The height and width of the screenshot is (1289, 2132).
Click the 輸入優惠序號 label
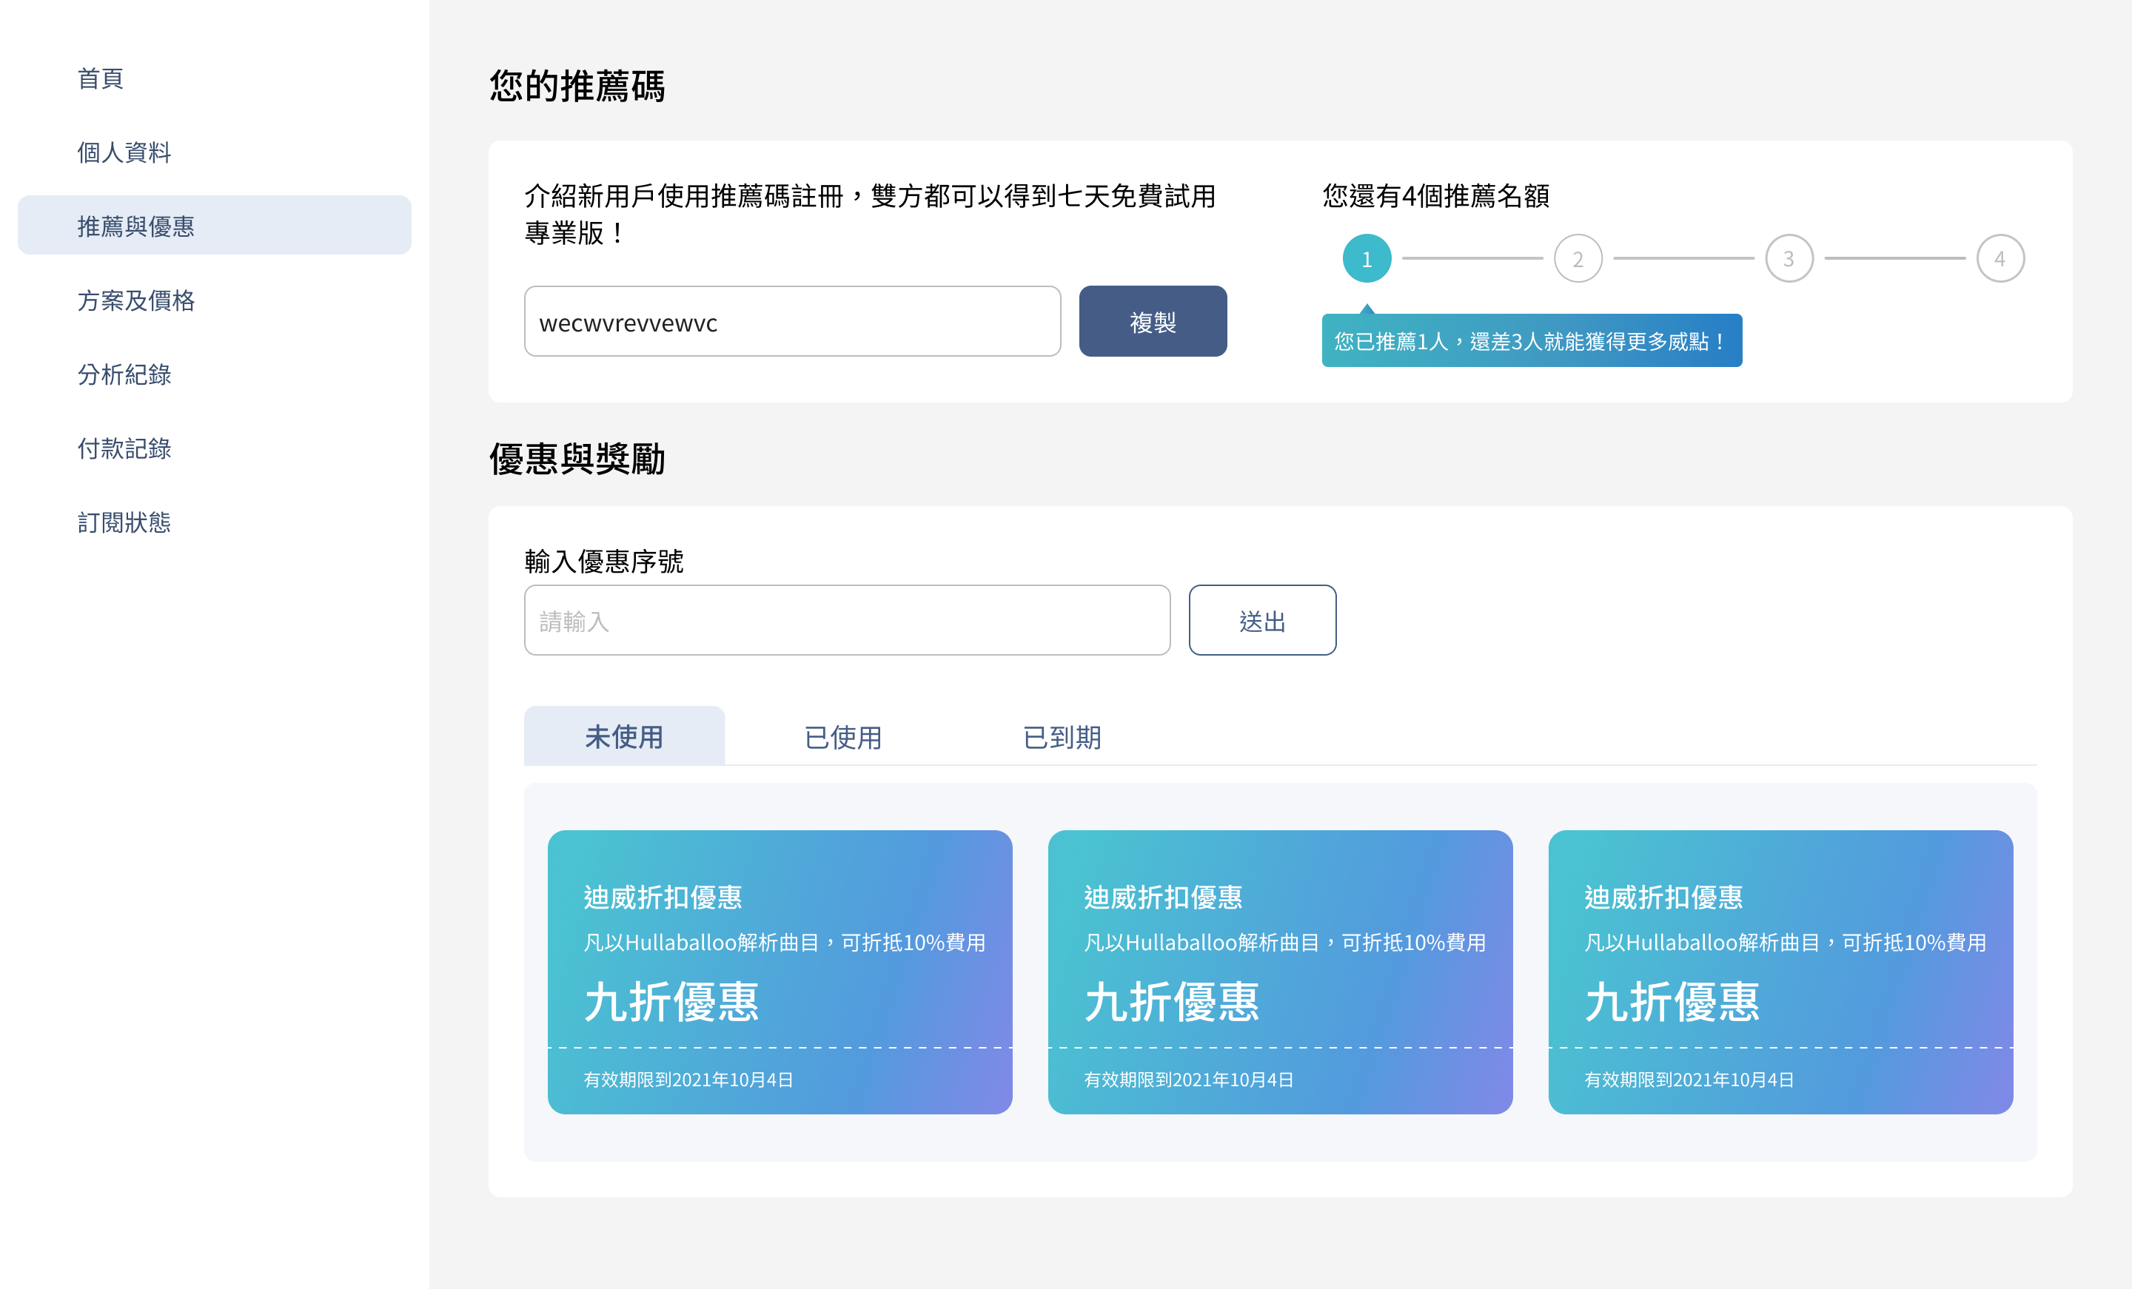click(604, 562)
